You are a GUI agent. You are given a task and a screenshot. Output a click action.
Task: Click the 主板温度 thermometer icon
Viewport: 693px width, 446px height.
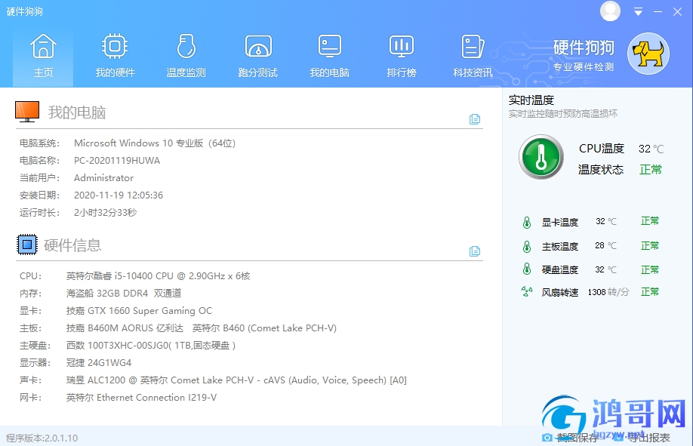pos(526,246)
